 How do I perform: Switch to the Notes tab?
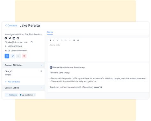[x=50, y=32]
